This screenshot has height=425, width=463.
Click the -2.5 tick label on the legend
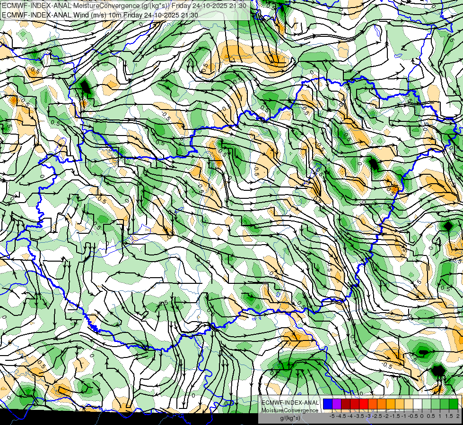click(377, 416)
